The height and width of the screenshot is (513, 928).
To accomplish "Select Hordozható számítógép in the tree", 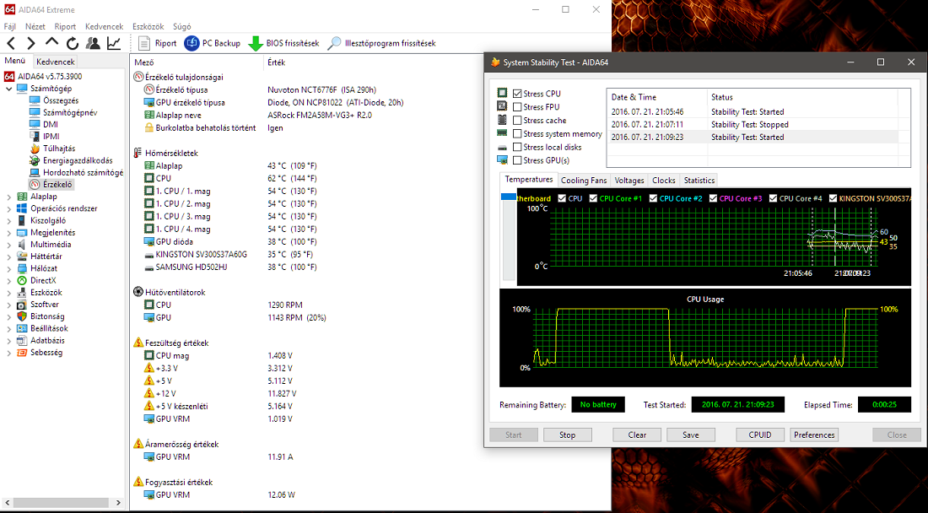I will [x=83, y=172].
